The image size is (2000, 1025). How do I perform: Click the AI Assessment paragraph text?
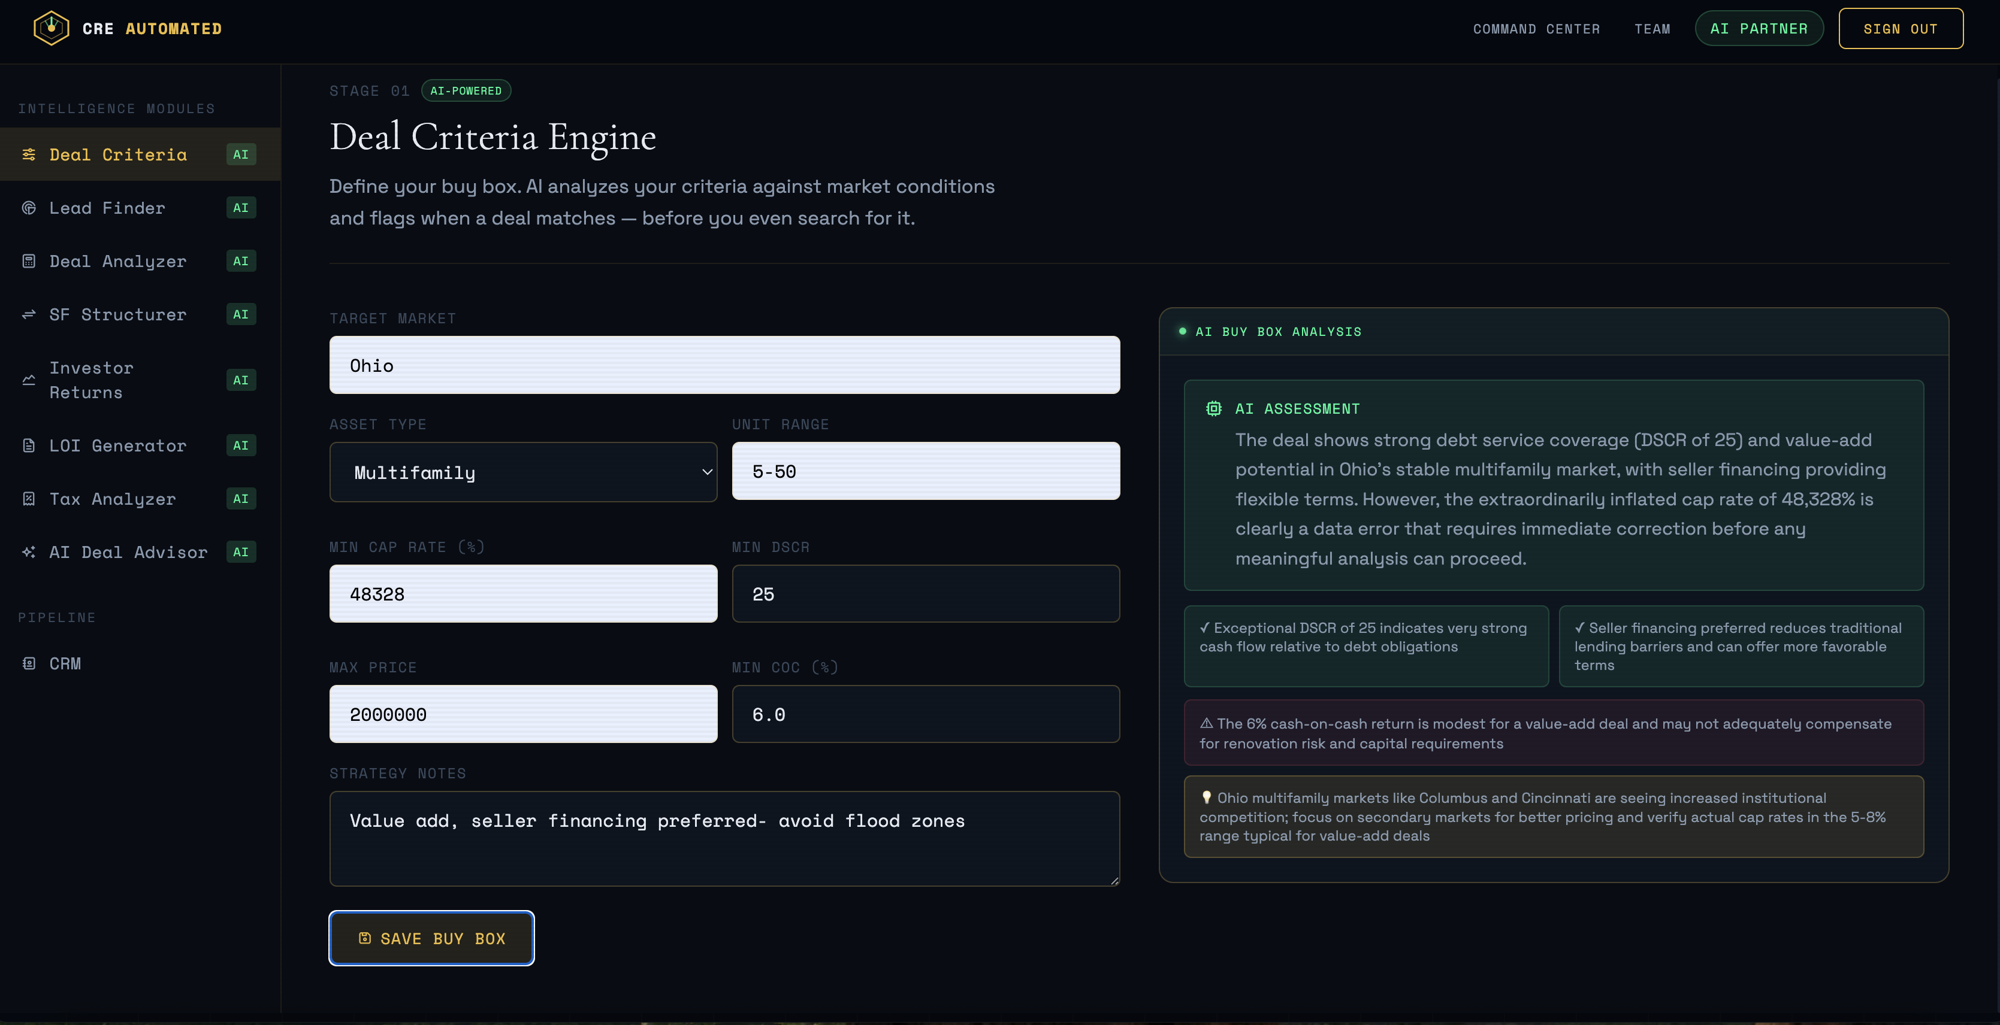[x=1561, y=499]
